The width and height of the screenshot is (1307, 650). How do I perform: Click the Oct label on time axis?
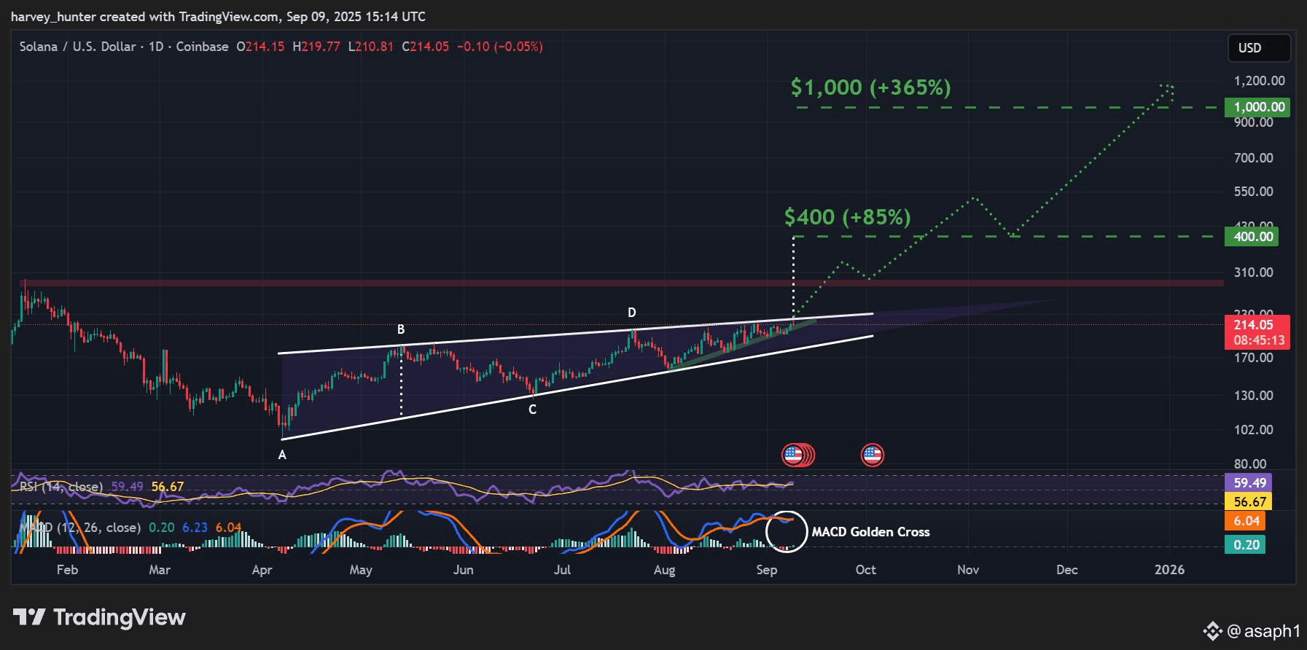(x=866, y=570)
